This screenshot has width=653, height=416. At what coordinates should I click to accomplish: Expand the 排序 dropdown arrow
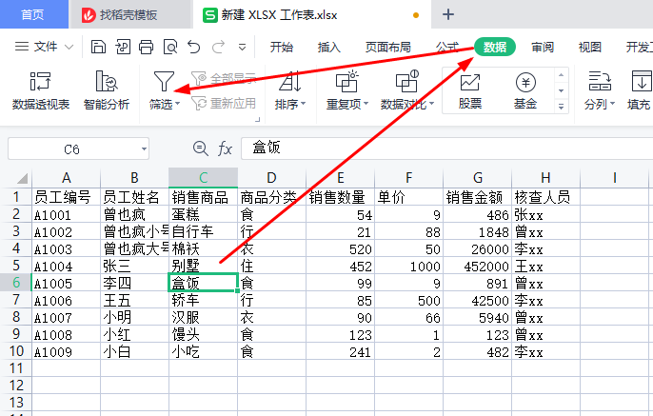pos(303,104)
